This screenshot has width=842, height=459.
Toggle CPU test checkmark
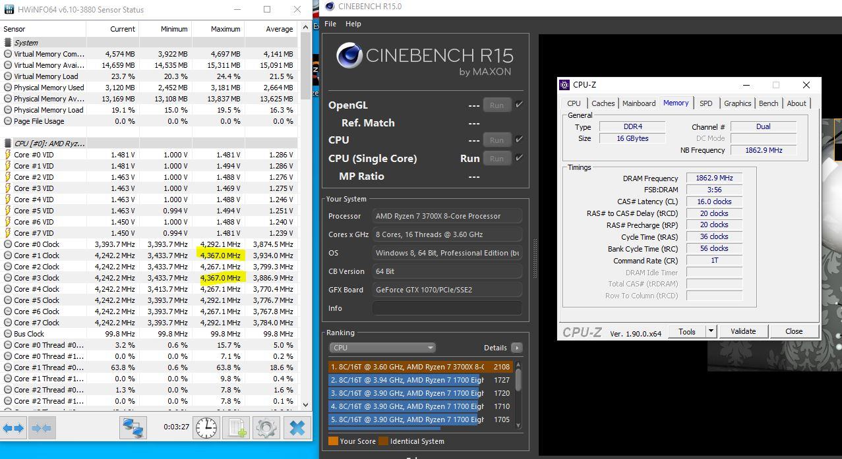519,140
